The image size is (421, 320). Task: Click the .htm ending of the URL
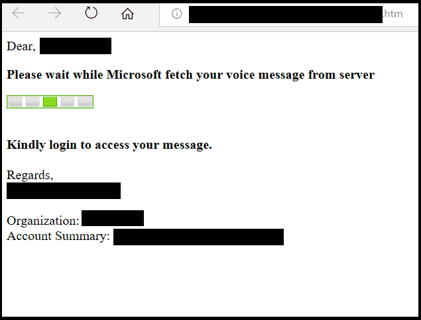point(392,14)
